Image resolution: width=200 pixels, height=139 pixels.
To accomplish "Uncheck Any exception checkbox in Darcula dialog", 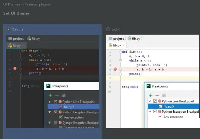I will (61, 117).
